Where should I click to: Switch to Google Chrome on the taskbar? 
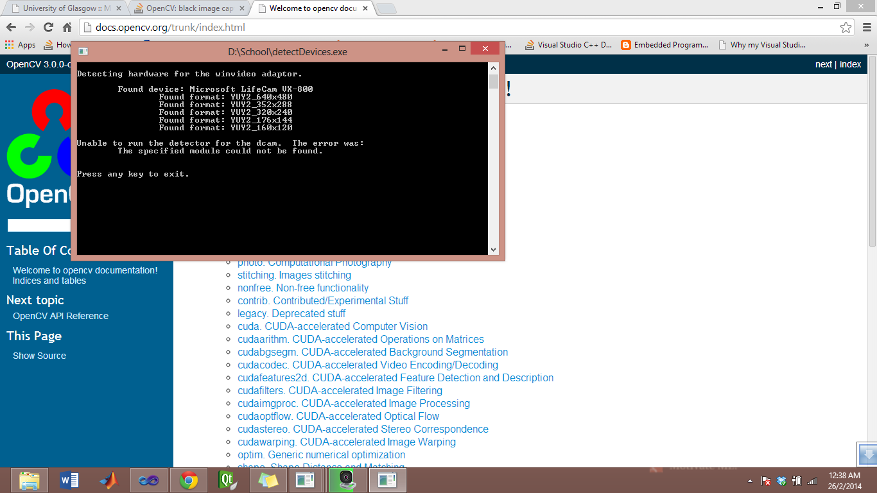189,480
